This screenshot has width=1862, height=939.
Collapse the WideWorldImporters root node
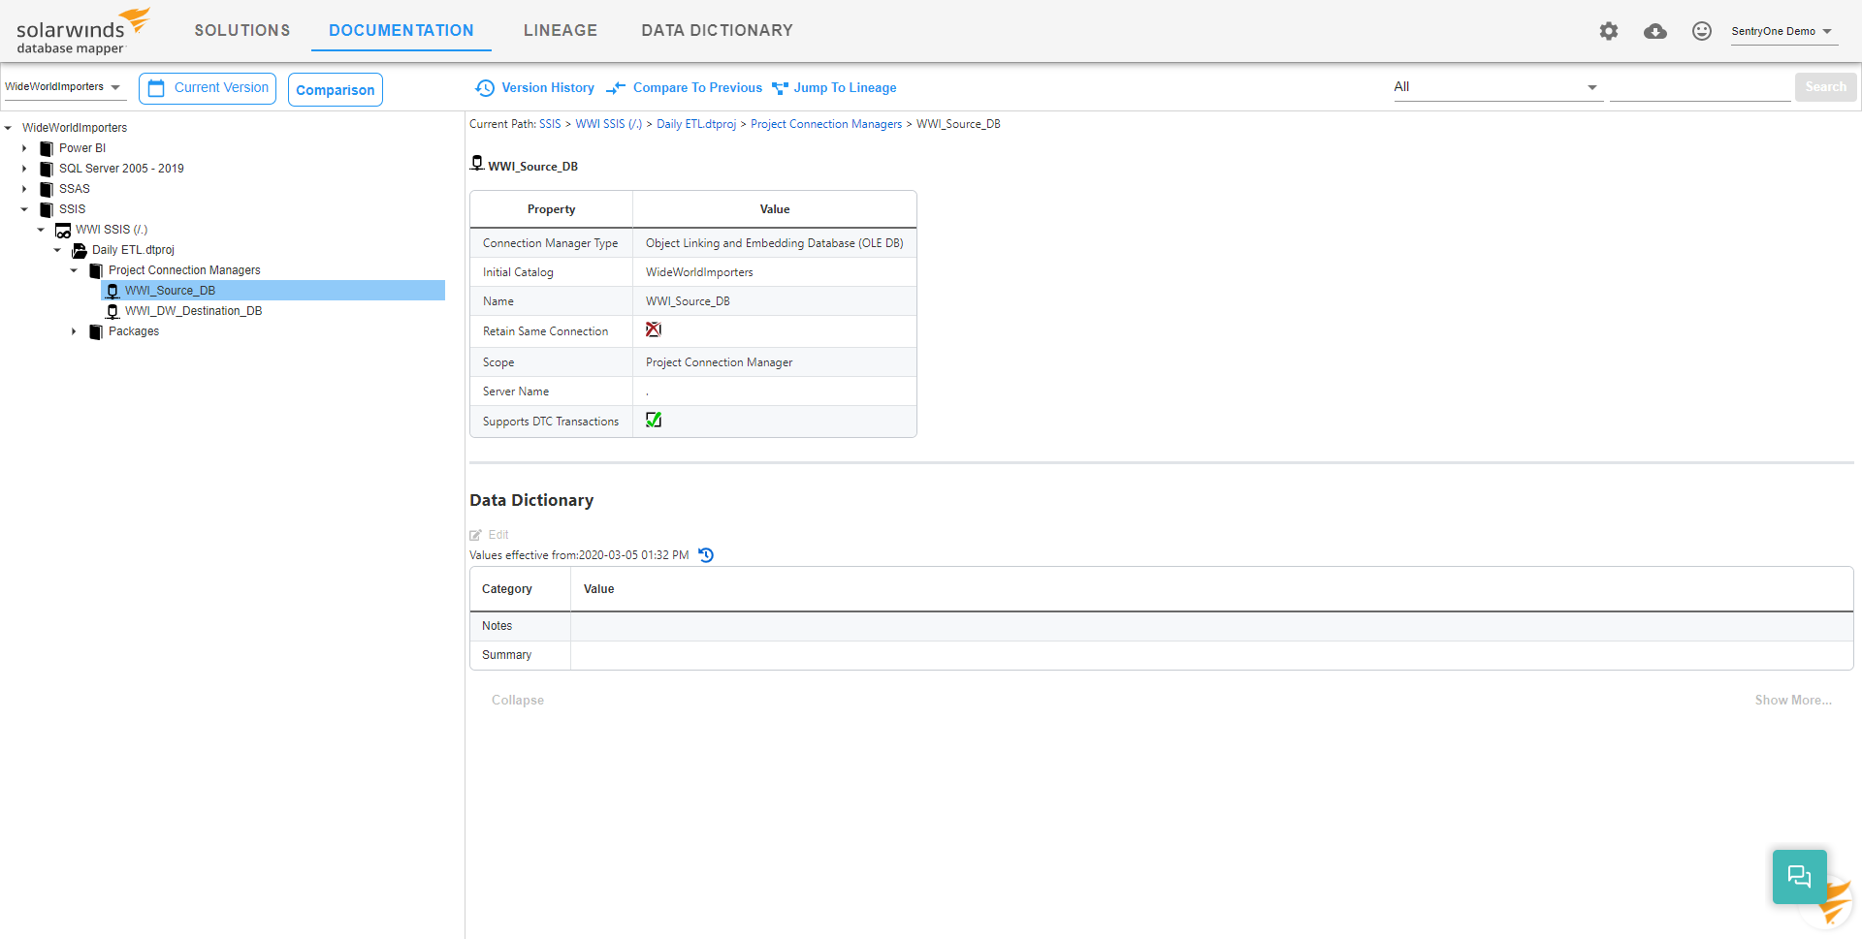8,128
